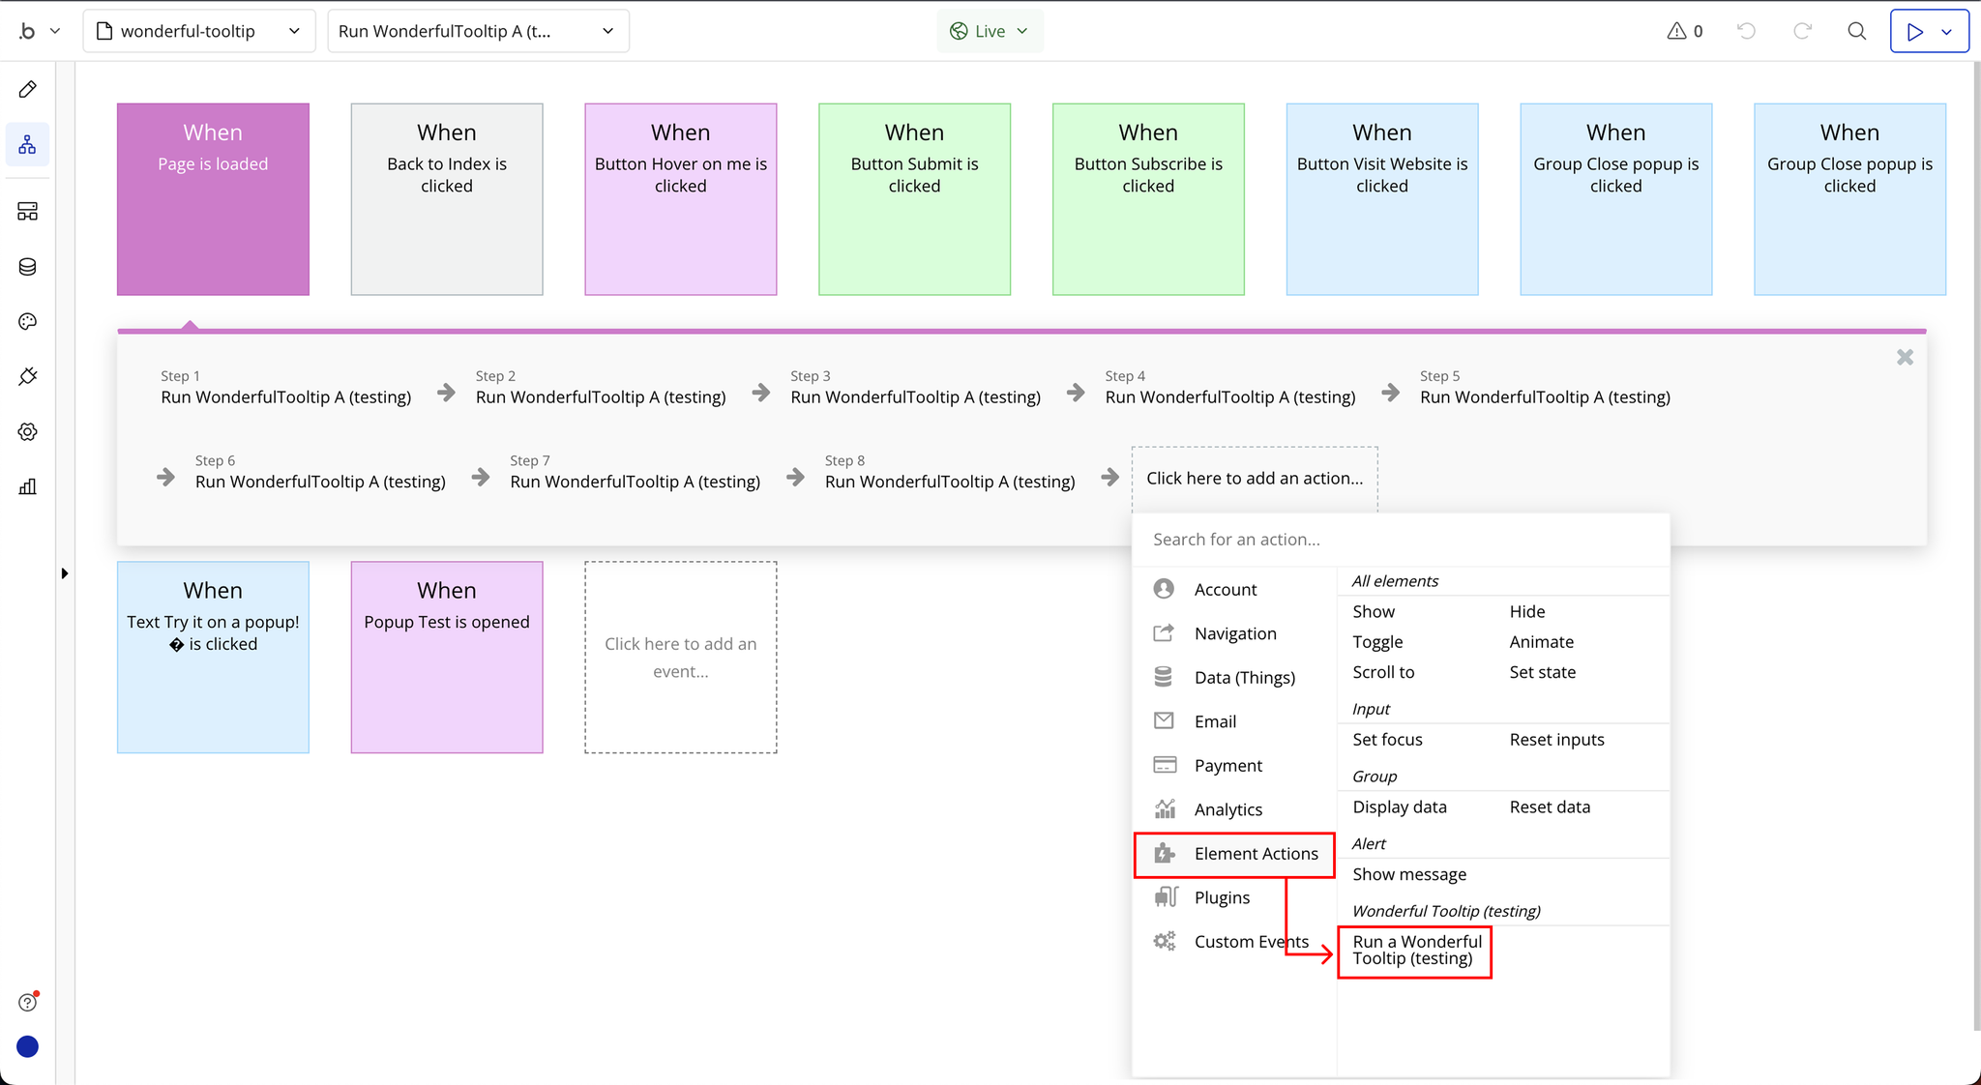Viewport: 1981px width, 1085px height.
Task: Expand the wonderful-tooltip page dropdown
Action: [199, 31]
